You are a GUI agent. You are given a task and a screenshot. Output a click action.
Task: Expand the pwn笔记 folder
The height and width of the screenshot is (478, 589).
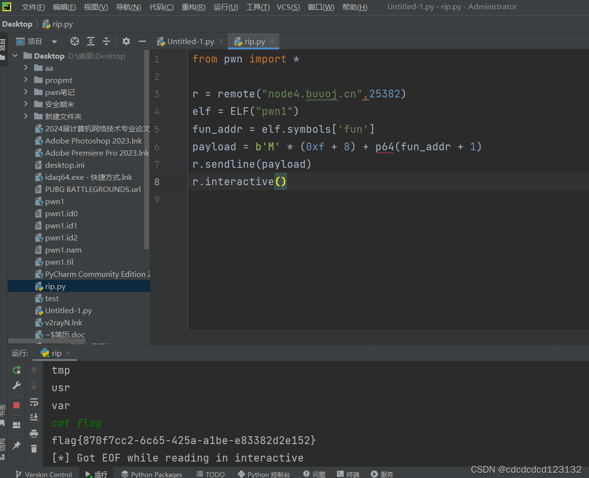click(x=26, y=92)
